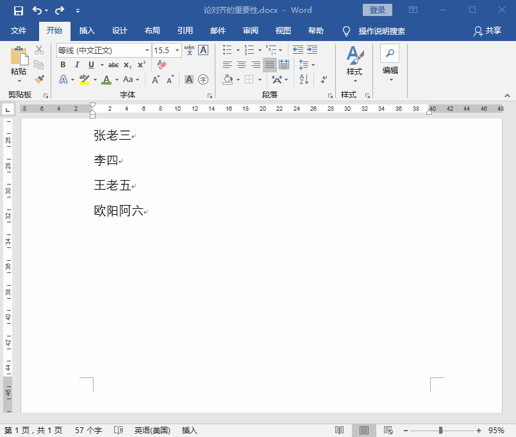
Task: Toggle show/hide paragraph marks
Action: point(322,79)
